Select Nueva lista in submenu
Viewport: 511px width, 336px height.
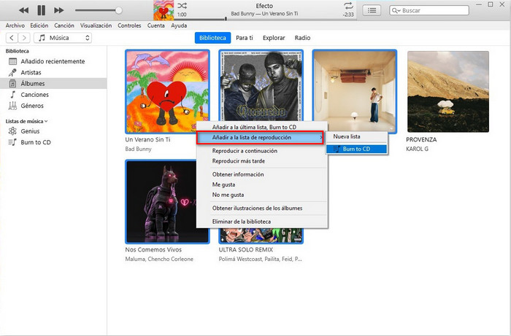[356, 136]
